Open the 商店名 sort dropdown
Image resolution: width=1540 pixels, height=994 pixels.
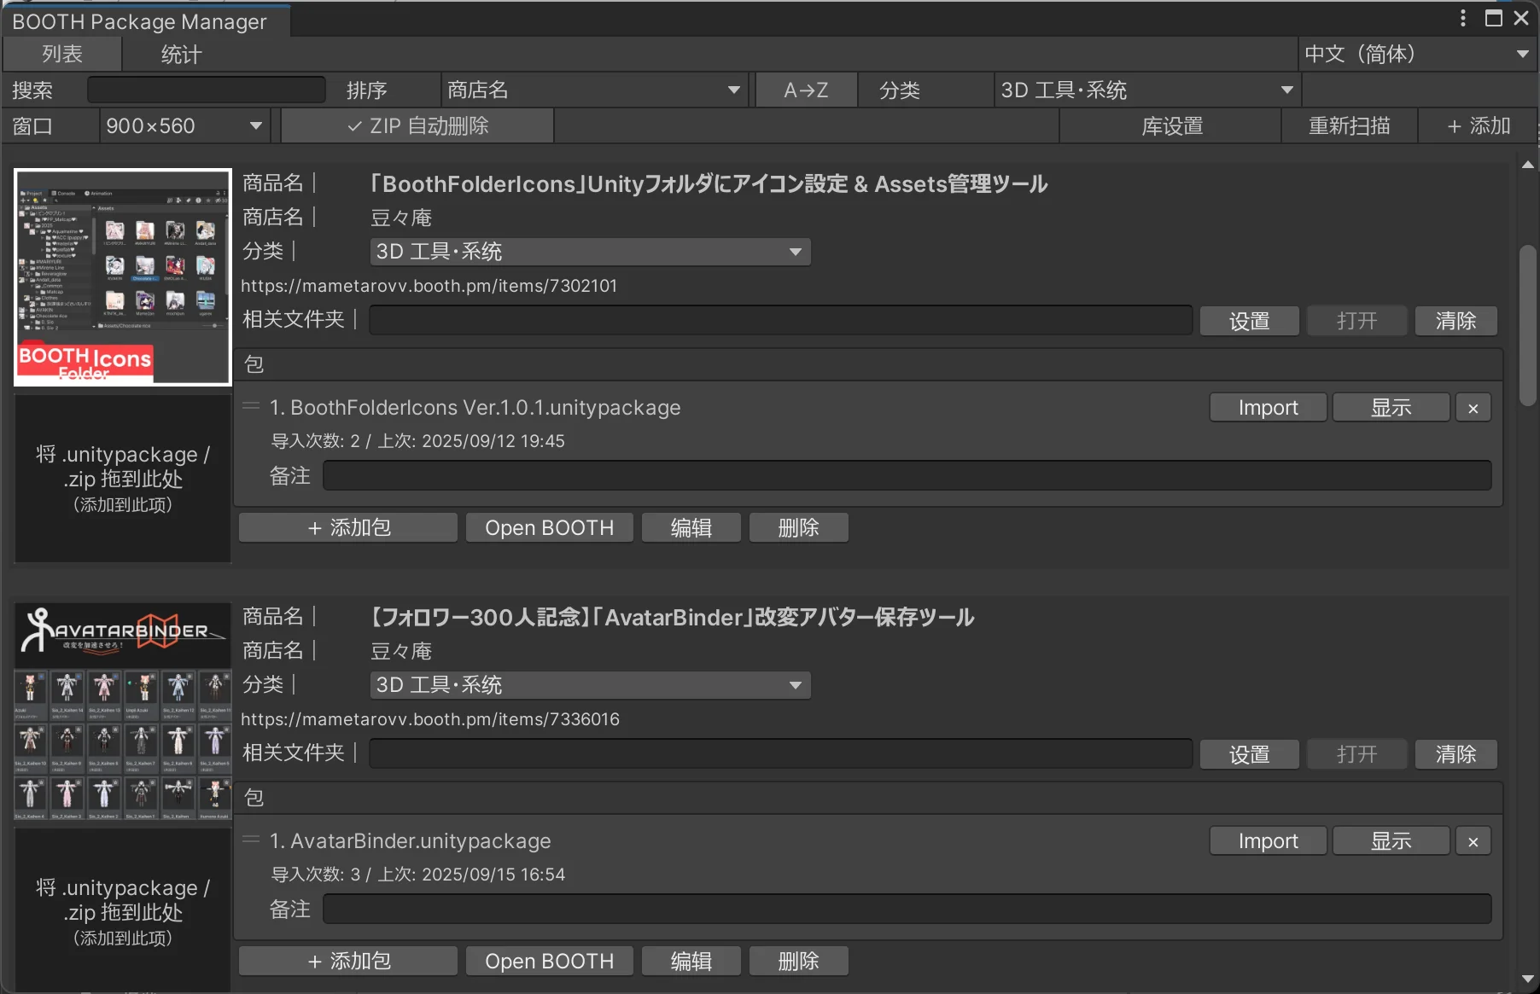[593, 89]
